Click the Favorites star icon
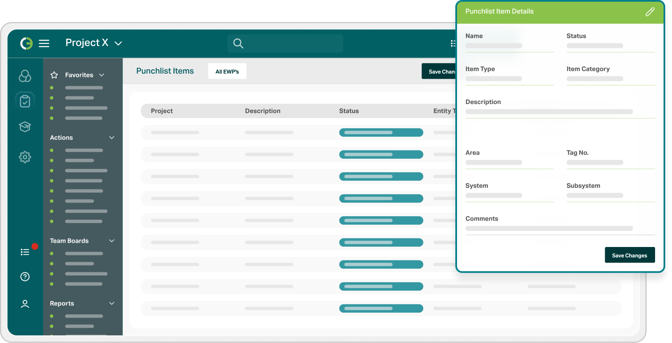672x343 pixels. (54, 75)
